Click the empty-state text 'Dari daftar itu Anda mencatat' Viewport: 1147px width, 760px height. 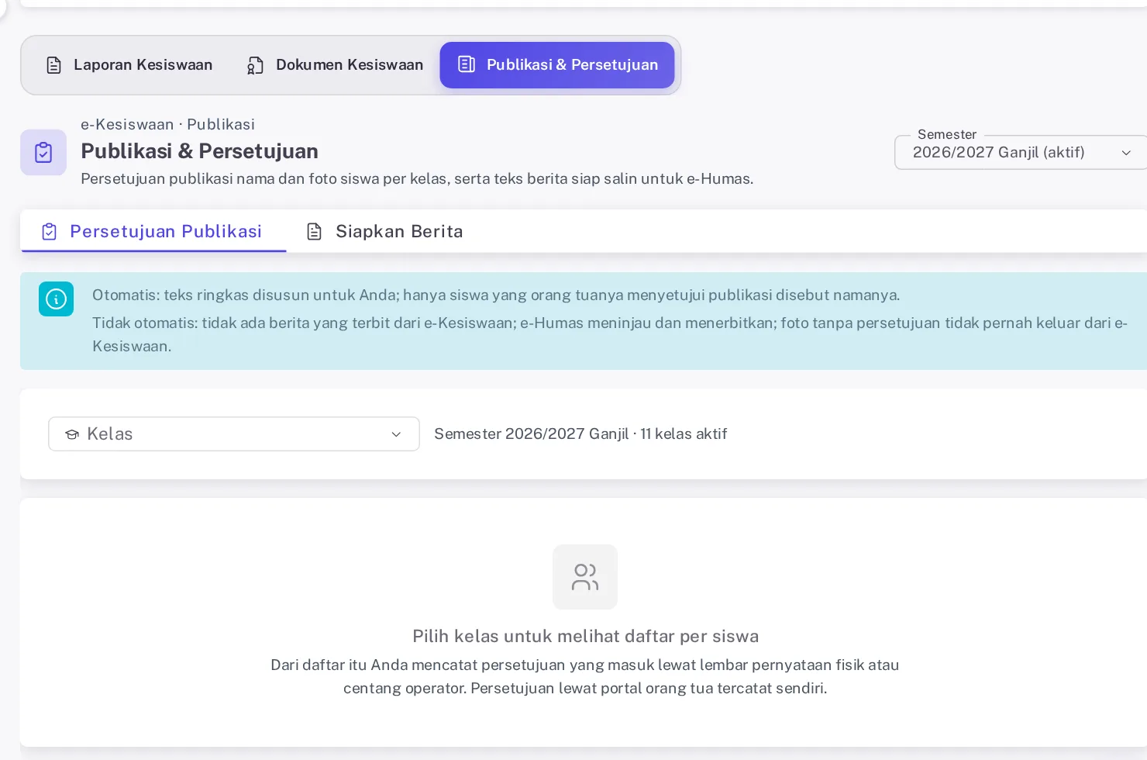[585, 676]
